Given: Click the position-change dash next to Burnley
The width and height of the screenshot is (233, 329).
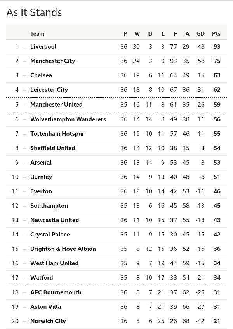Looking at the screenshot, I should 24,177.
